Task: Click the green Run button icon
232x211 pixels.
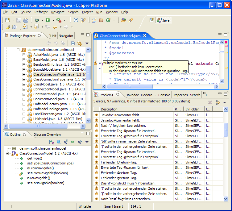Action: (x=48, y=20)
